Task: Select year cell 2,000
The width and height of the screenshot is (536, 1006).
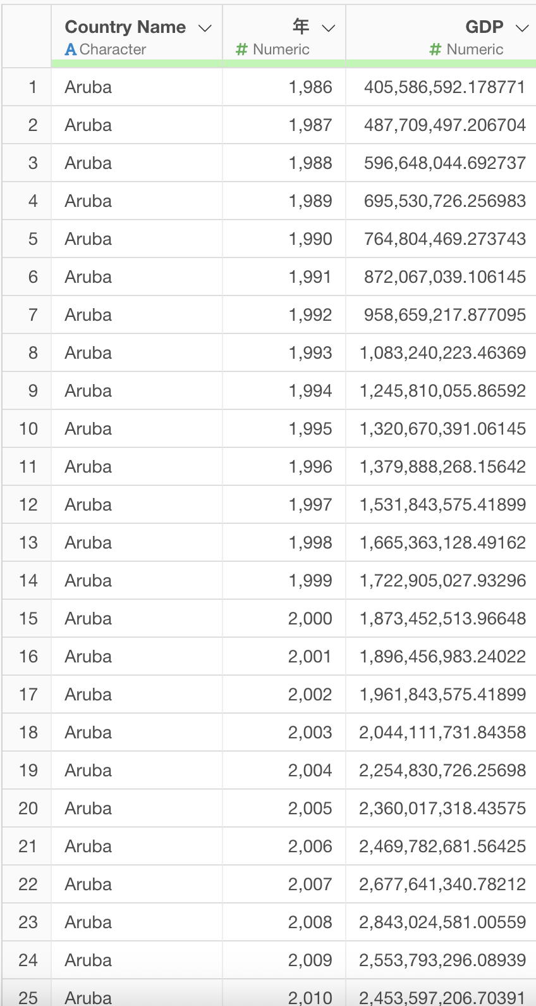Action: (x=310, y=618)
